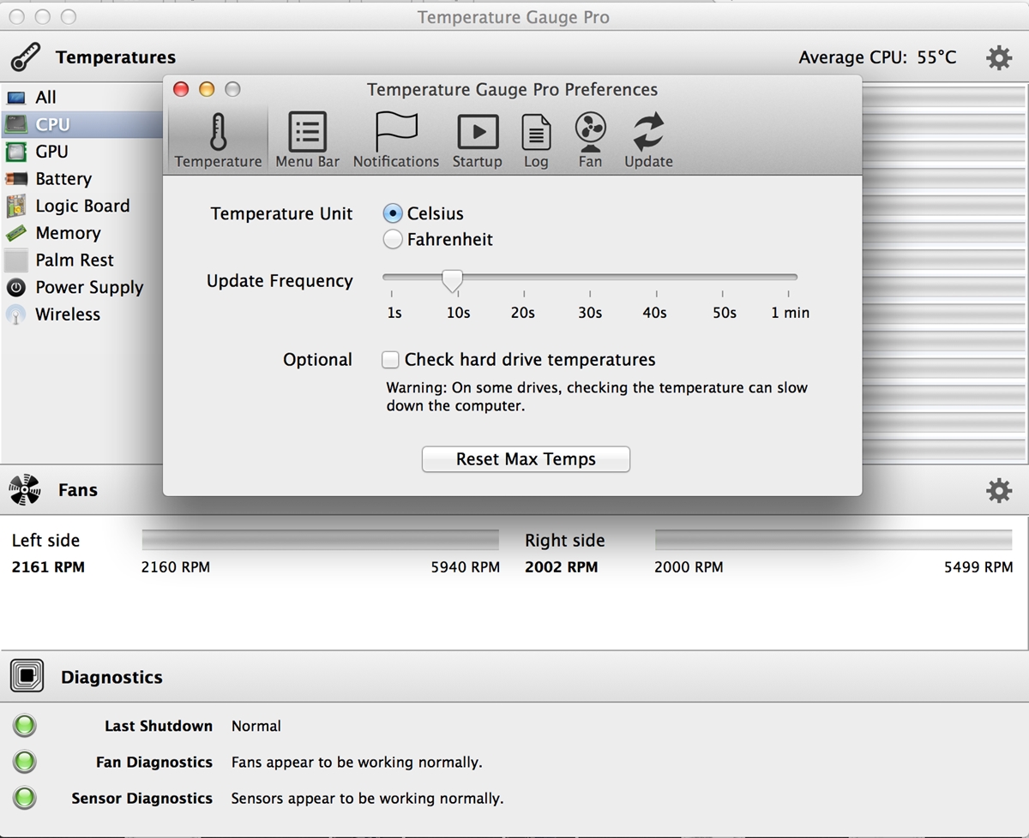The image size is (1029, 838).
Task: Click the 30s slider tick label
Action: [590, 313]
